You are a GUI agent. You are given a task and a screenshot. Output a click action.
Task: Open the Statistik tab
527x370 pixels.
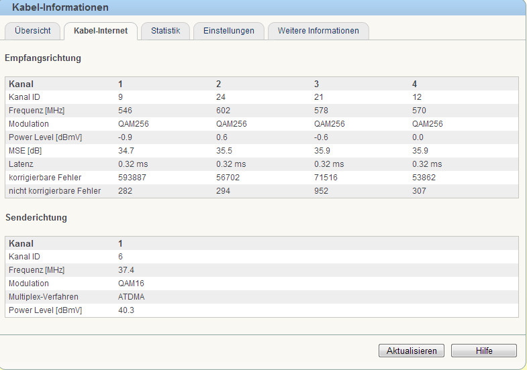click(165, 31)
